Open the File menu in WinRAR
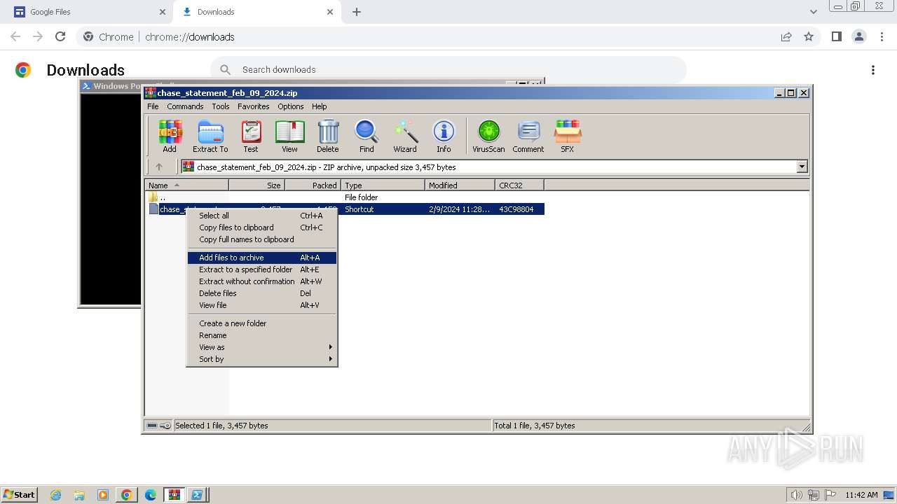 153,106
